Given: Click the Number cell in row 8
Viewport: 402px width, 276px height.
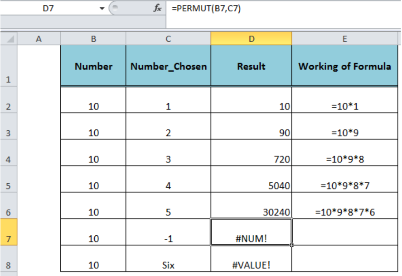Looking at the screenshot, I should [x=93, y=259].
